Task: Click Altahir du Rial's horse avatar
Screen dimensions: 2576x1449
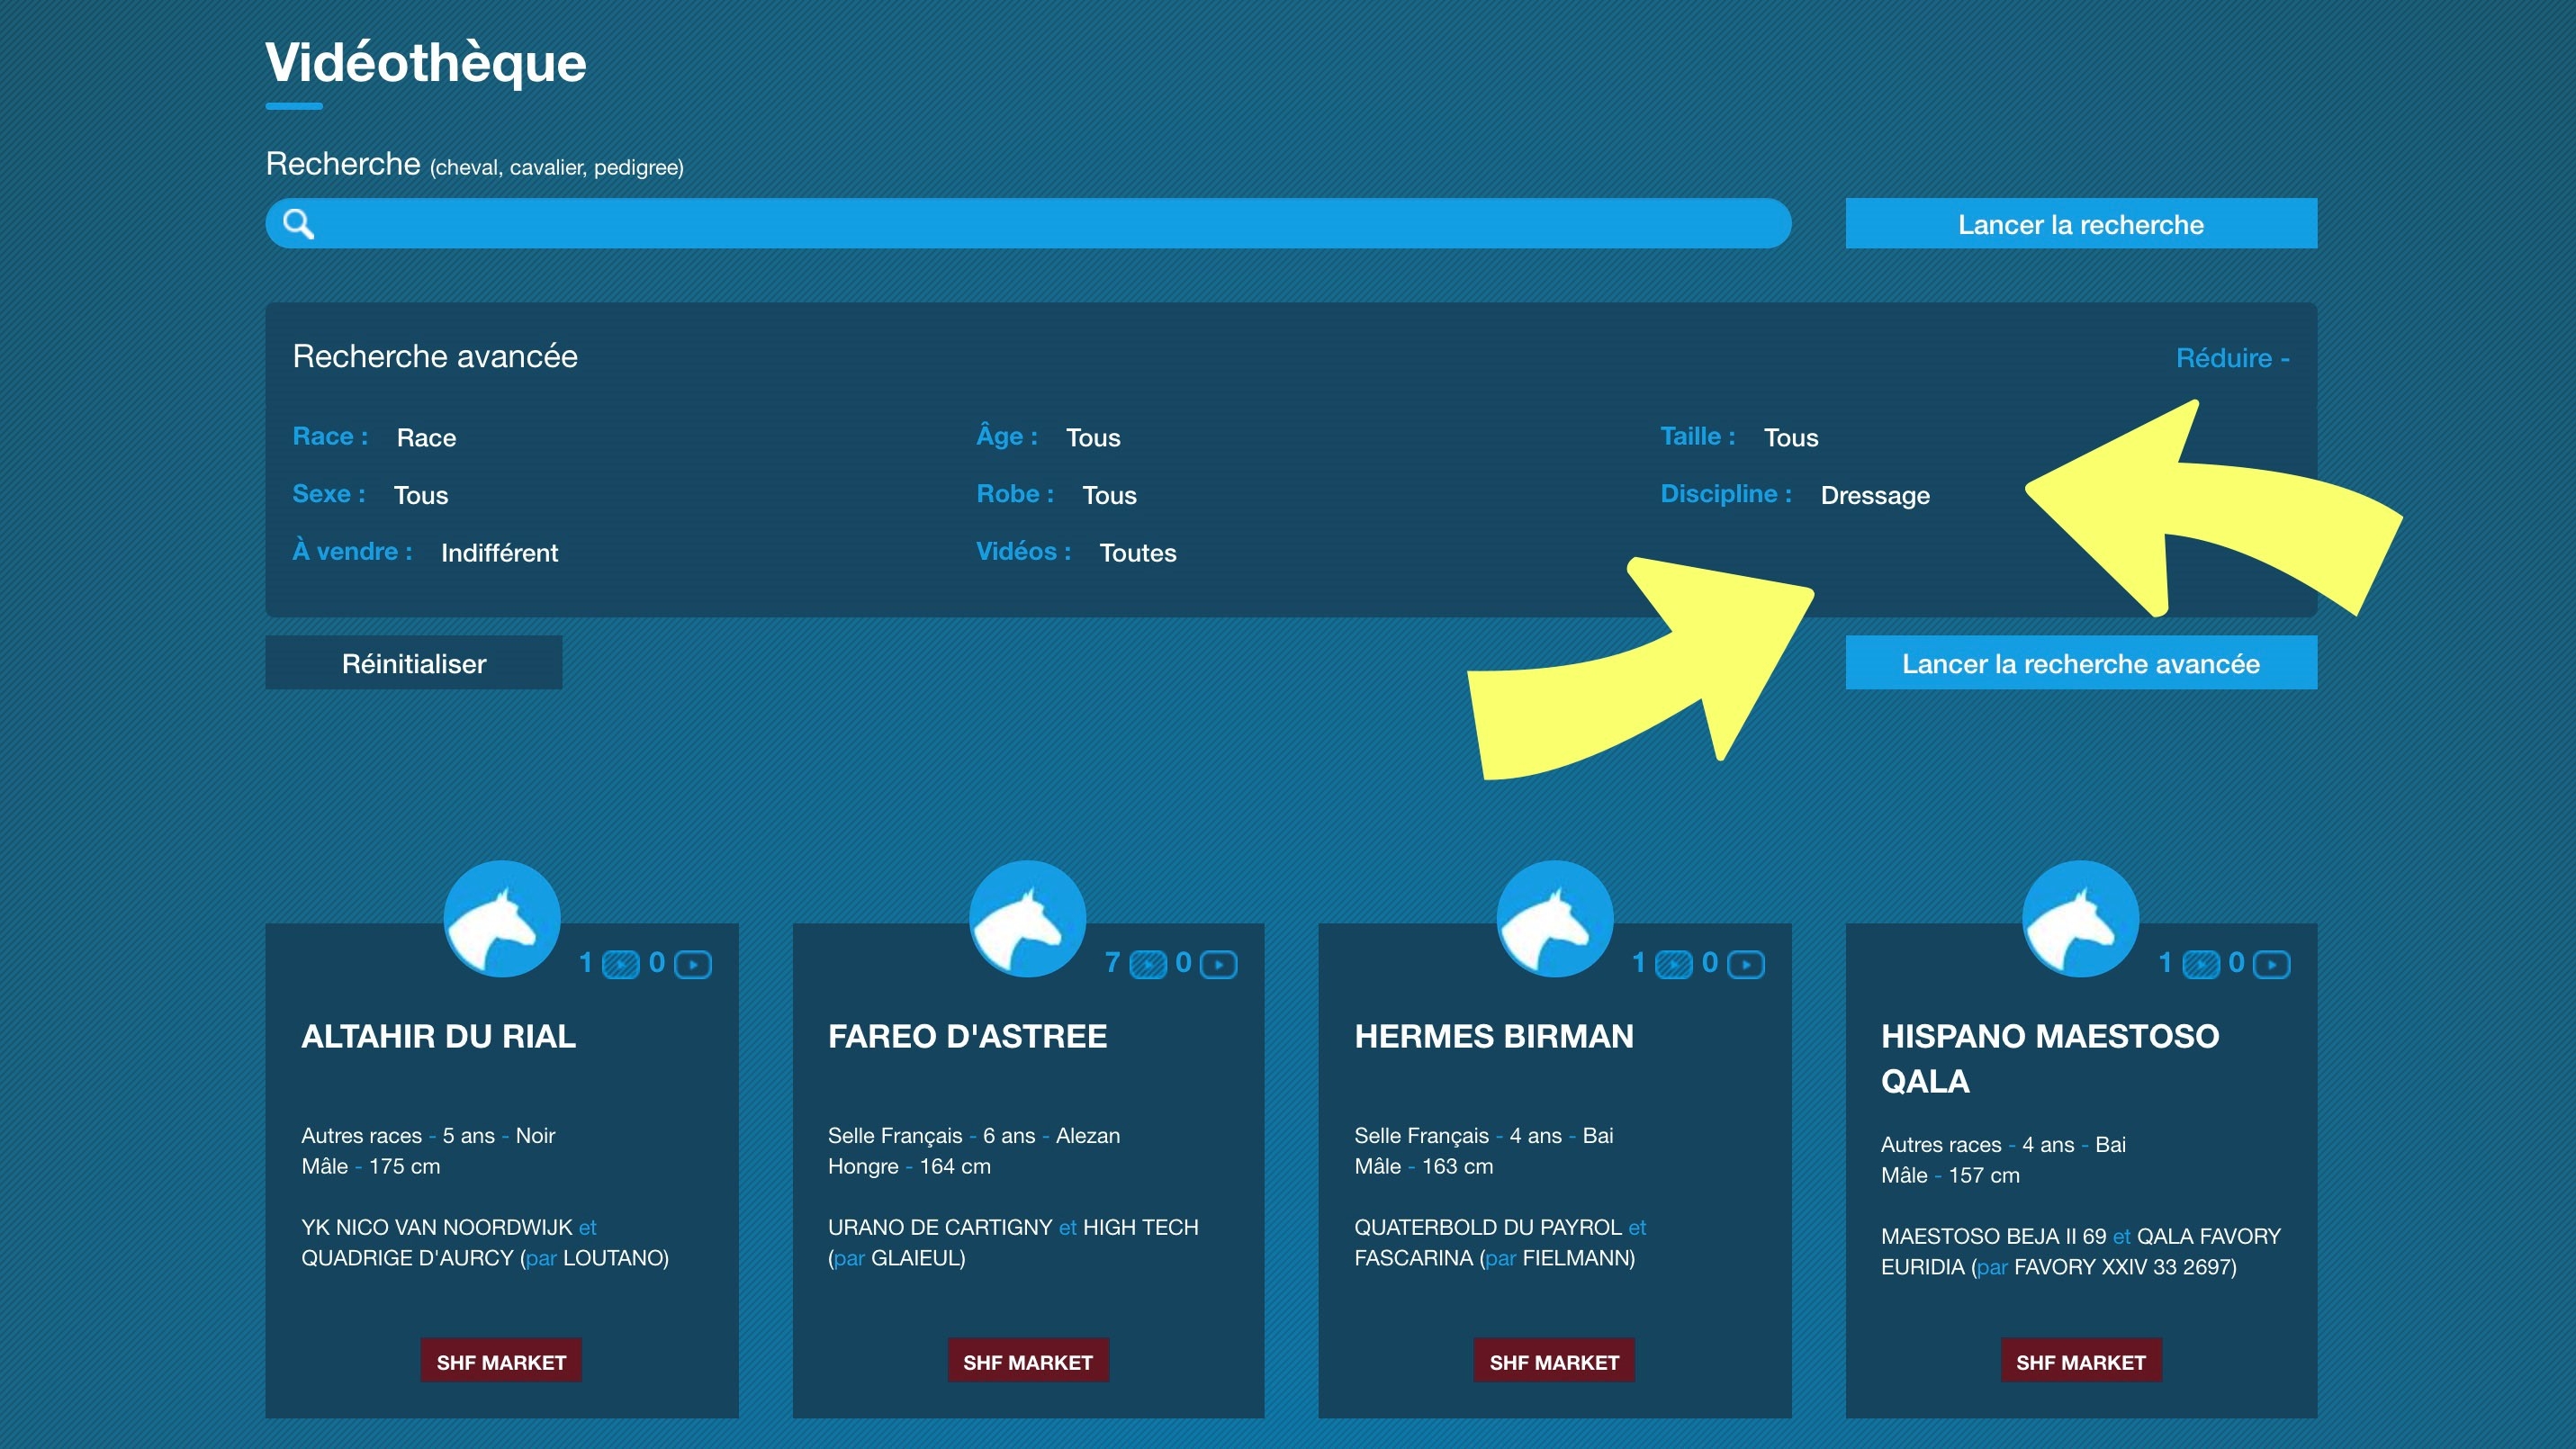Action: (502, 918)
